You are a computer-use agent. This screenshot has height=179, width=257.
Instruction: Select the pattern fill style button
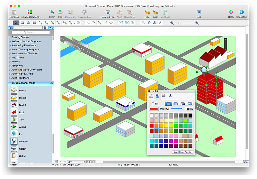pyautogui.click(x=183, y=104)
